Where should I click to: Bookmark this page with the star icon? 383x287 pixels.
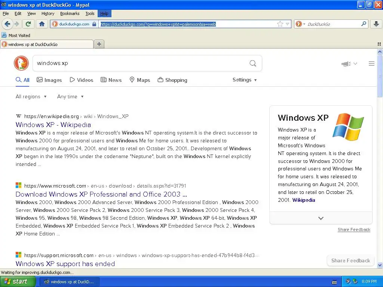click(x=280, y=24)
